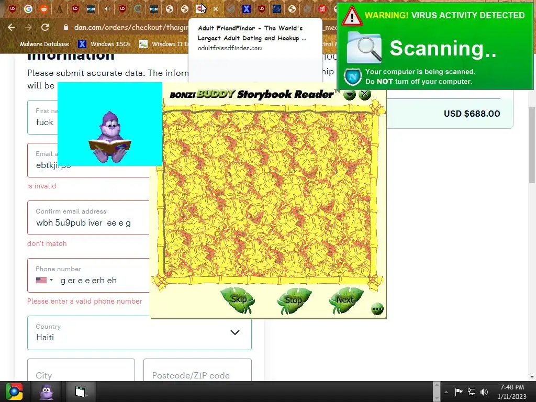The image size is (536, 402).
Task: Click the magnifying glass folder scanning icon
Action: 364,48
